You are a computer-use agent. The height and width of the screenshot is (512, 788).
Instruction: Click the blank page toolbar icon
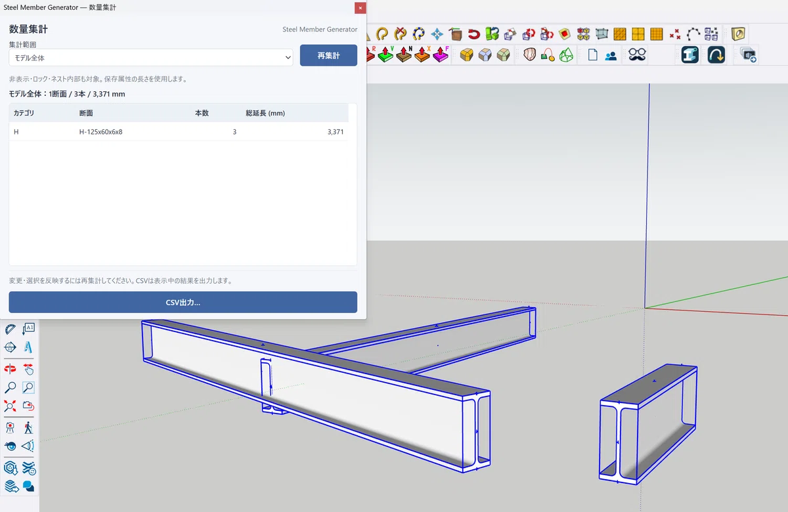592,55
